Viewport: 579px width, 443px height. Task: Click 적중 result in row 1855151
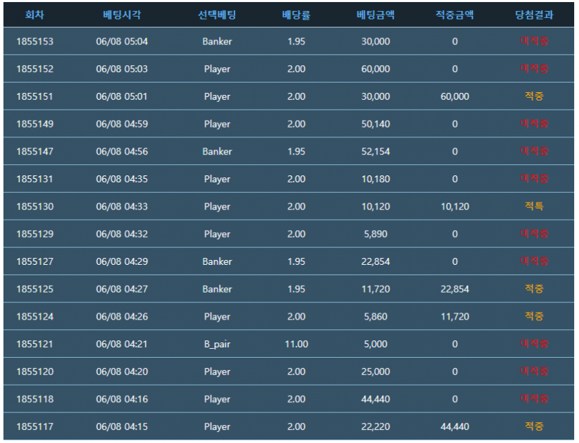(x=534, y=96)
